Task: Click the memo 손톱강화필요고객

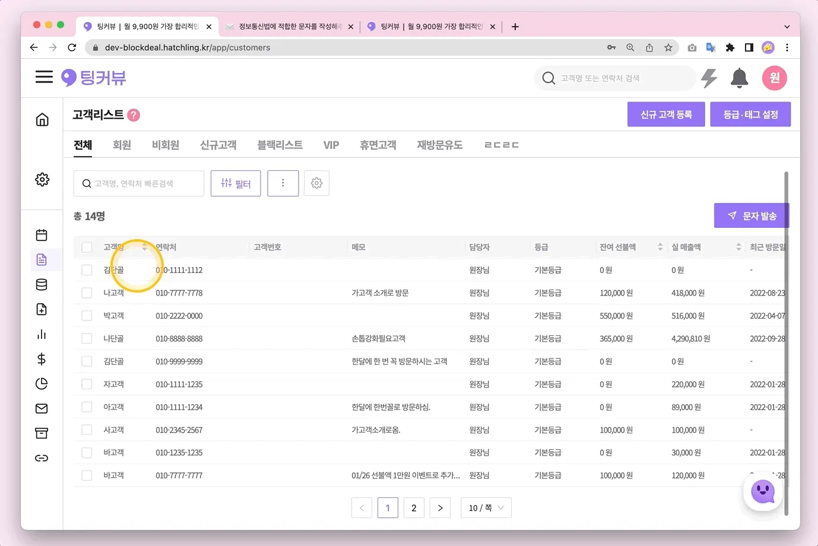Action: tap(379, 338)
